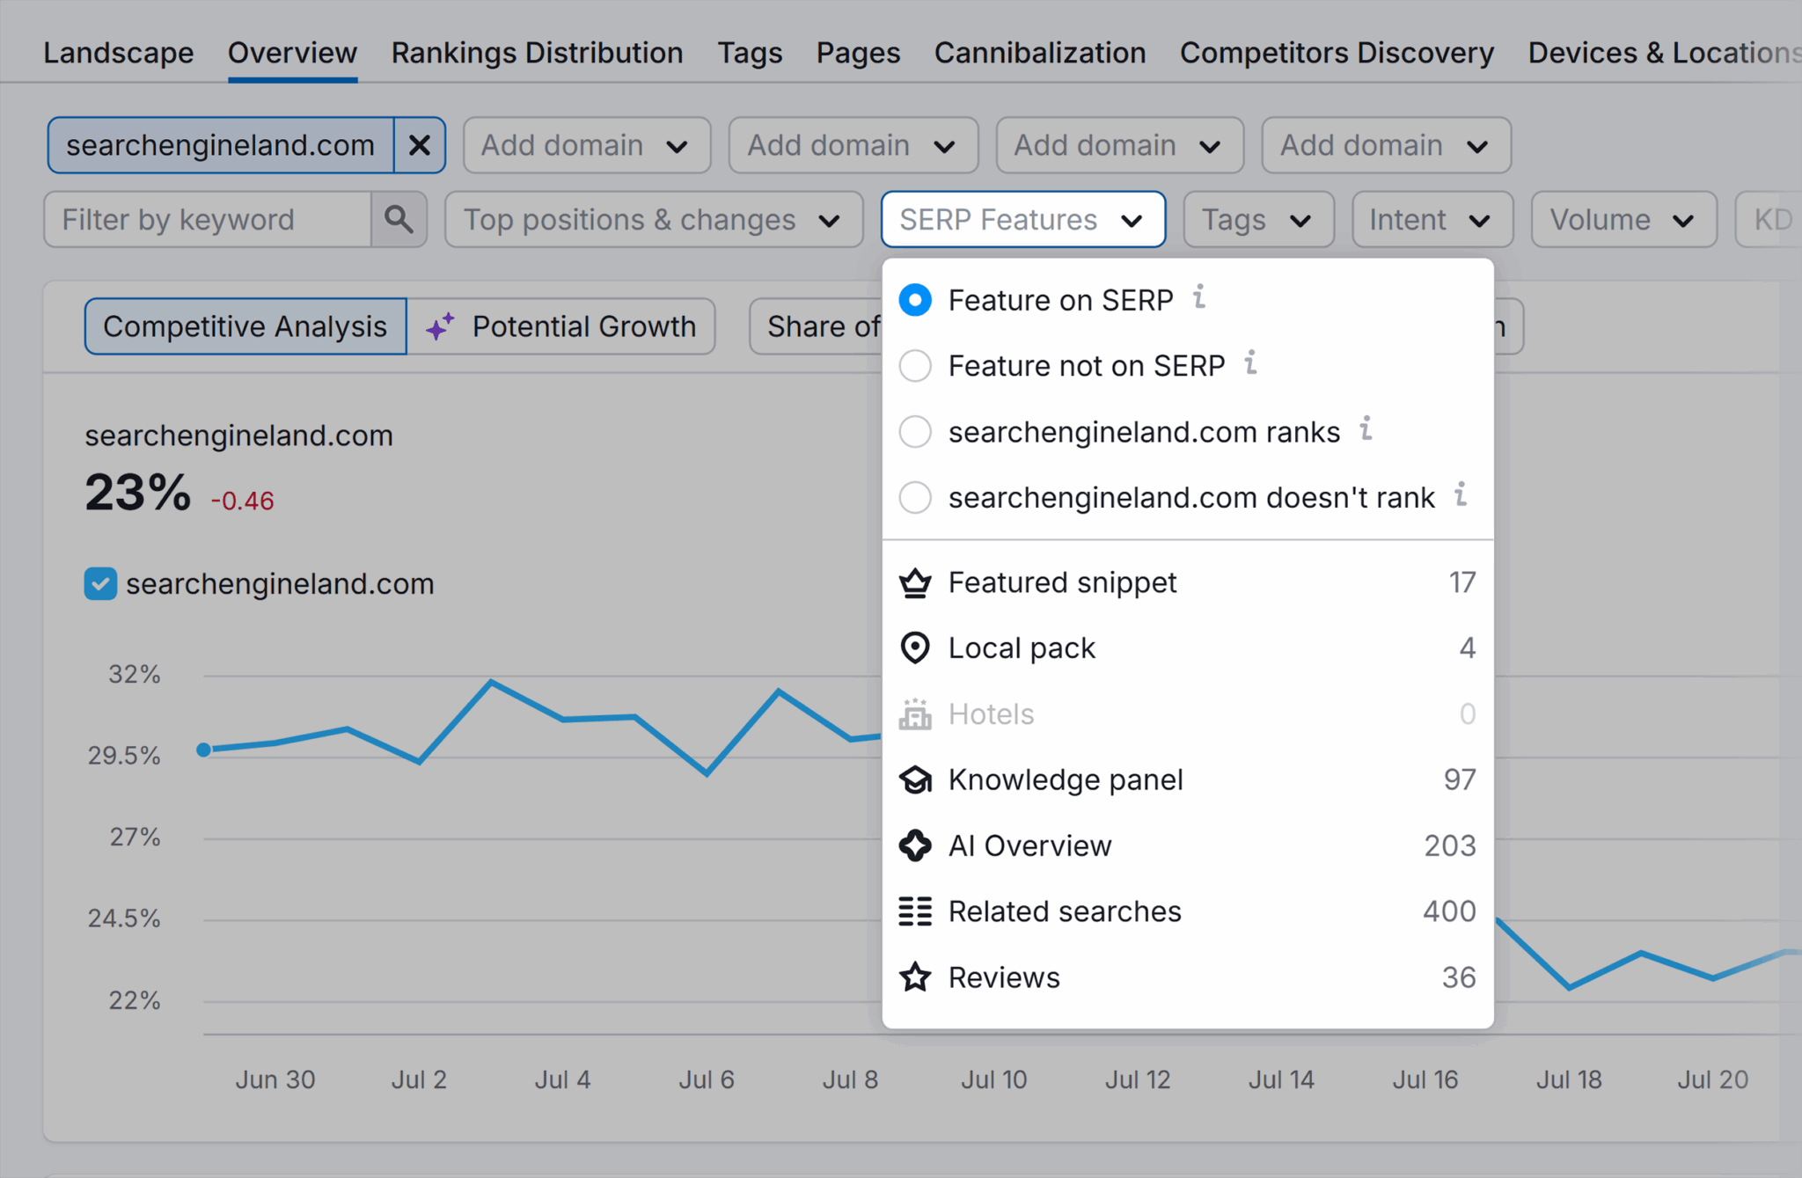Click the Local pack pin icon
The image size is (1802, 1178).
point(915,648)
